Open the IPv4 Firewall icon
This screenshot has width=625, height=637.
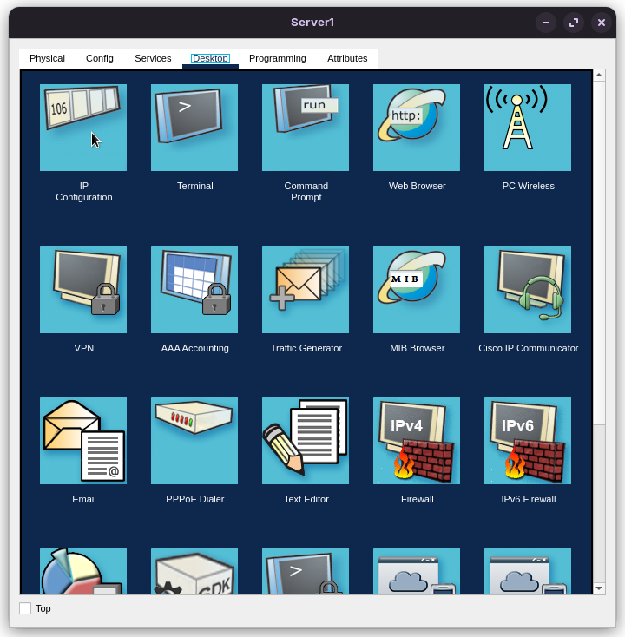417,441
